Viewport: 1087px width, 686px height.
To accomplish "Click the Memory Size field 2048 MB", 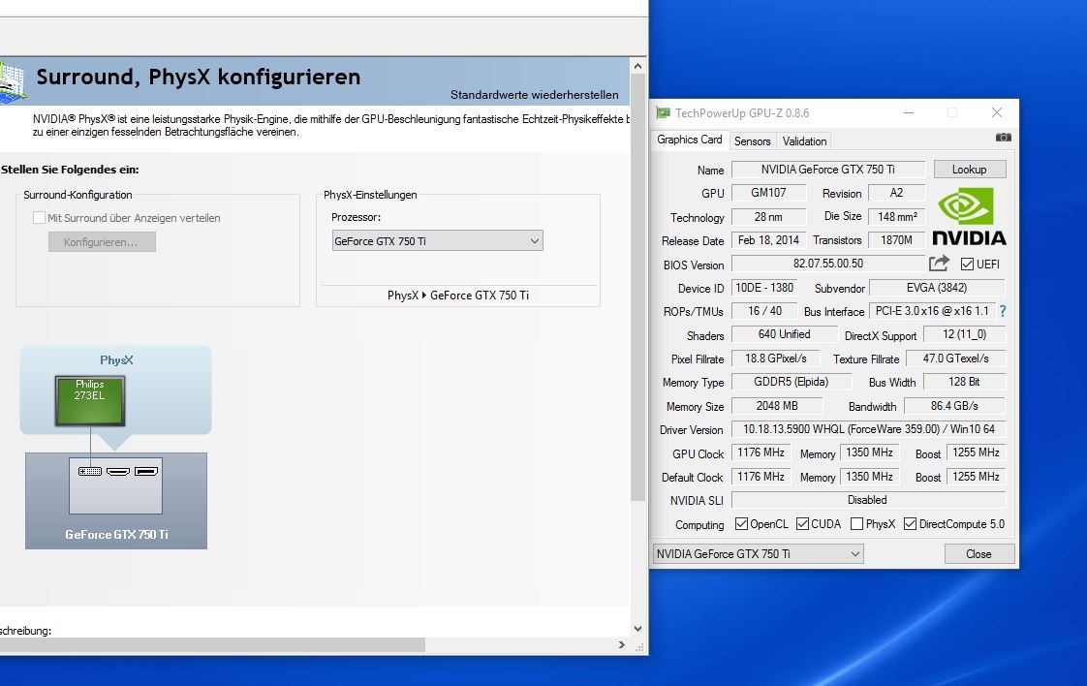I will [x=777, y=406].
